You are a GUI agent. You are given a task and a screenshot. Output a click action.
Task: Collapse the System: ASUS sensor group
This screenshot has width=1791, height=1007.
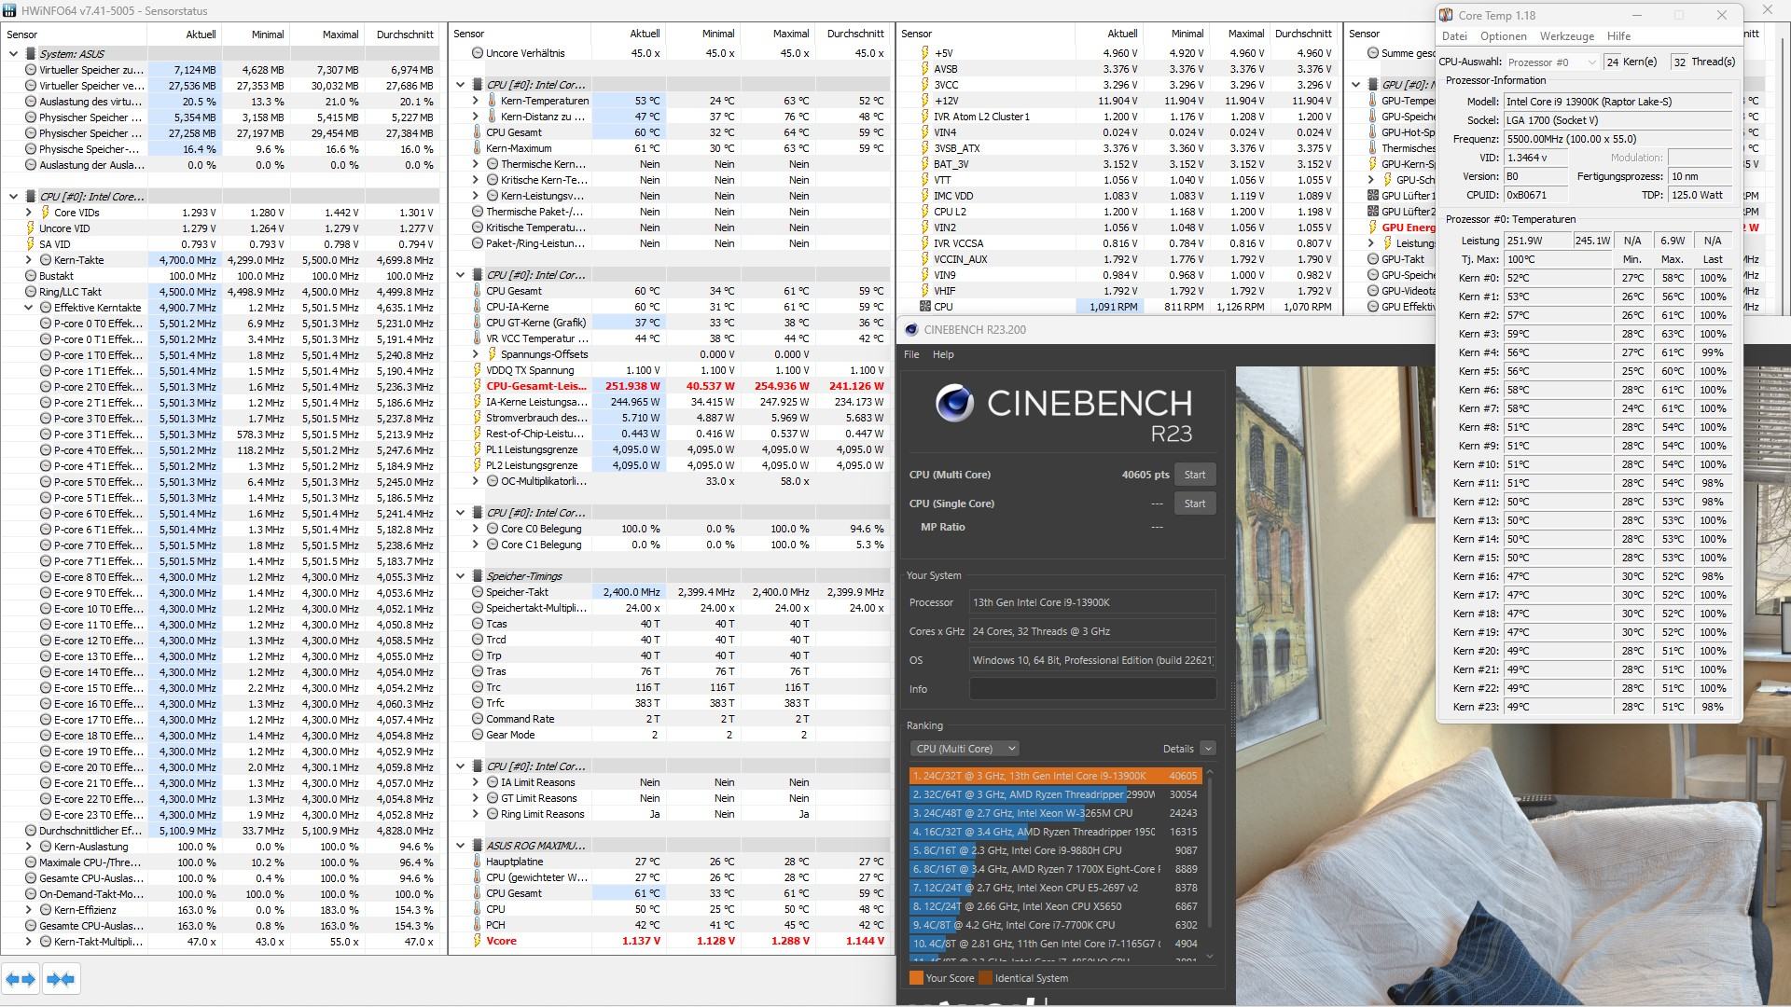point(14,54)
